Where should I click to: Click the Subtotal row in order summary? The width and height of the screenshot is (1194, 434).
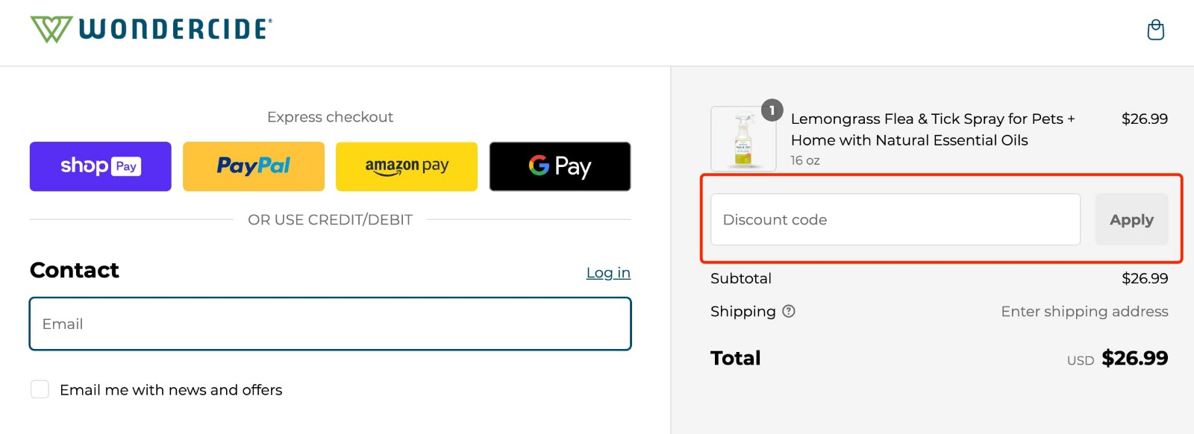click(741, 278)
